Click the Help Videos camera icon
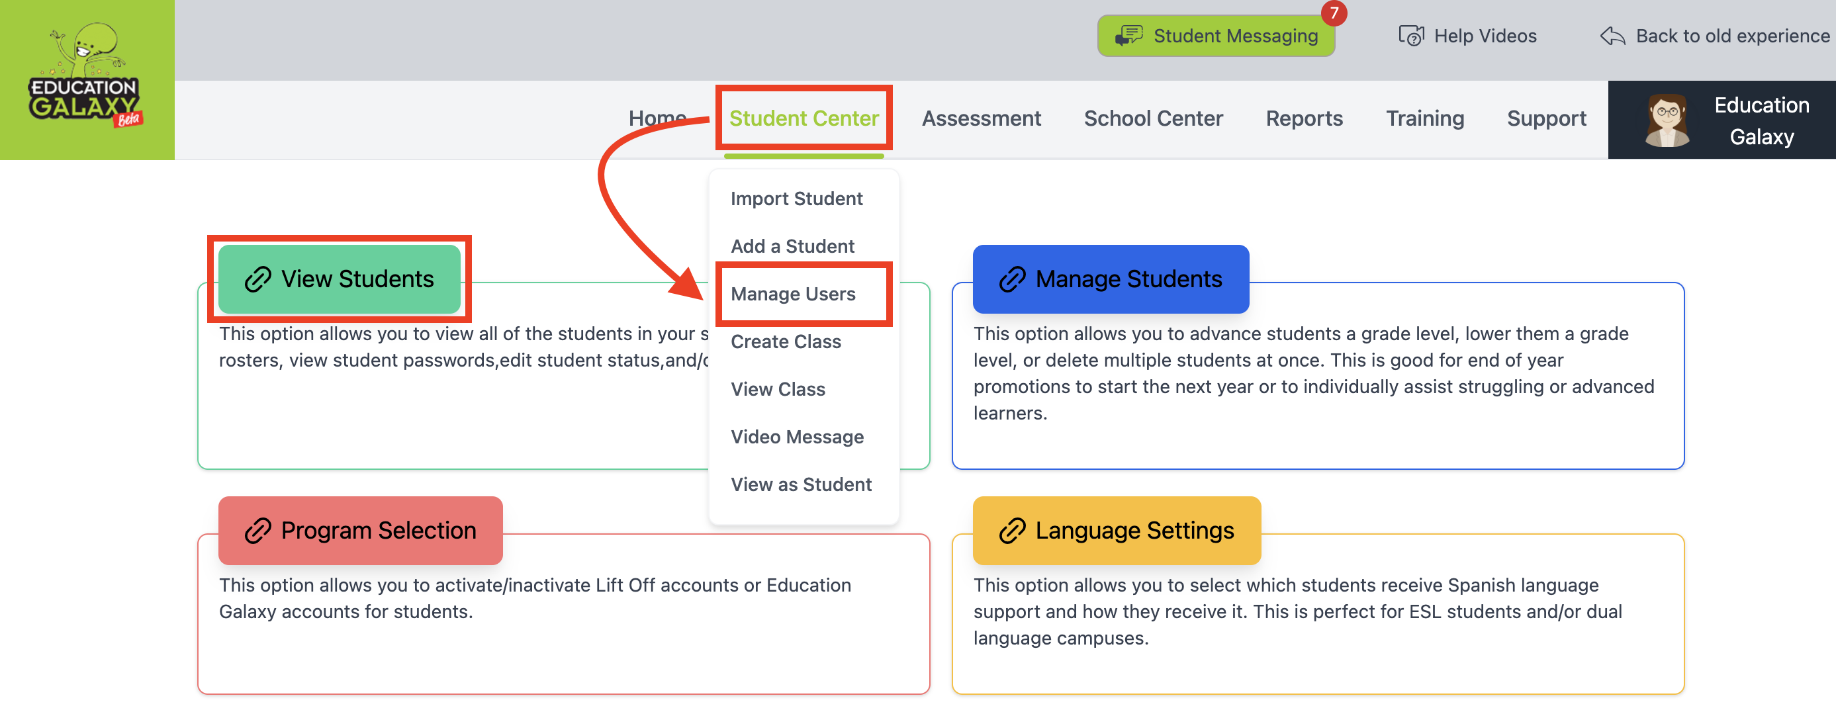Viewport: 1836px width, 716px height. (x=1410, y=36)
